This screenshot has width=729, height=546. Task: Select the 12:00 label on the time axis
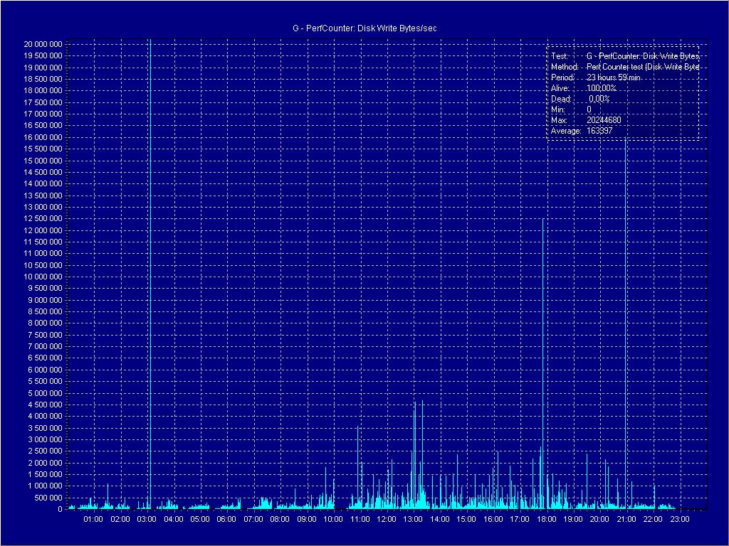[x=386, y=520]
